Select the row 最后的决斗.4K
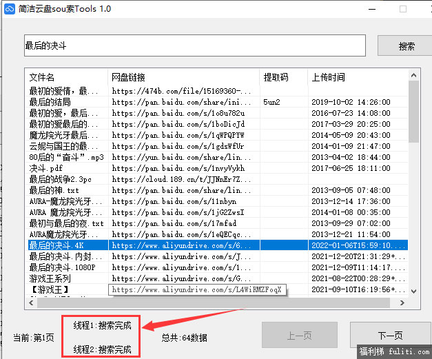The width and height of the screenshot is (432, 359). coord(66,245)
